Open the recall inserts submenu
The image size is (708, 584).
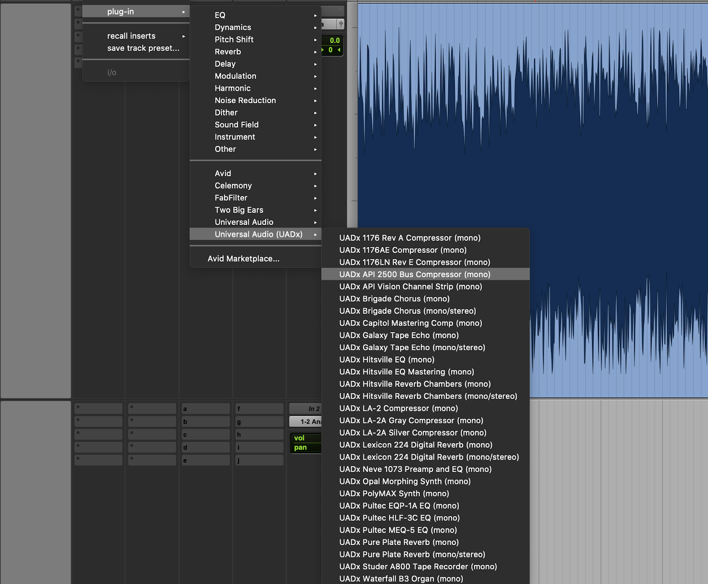pyautogui.click(x=136, y=36)
